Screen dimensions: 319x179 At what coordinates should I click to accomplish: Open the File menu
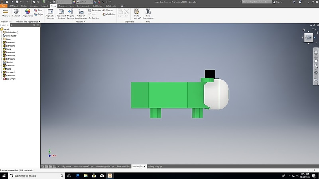point(4,6)
